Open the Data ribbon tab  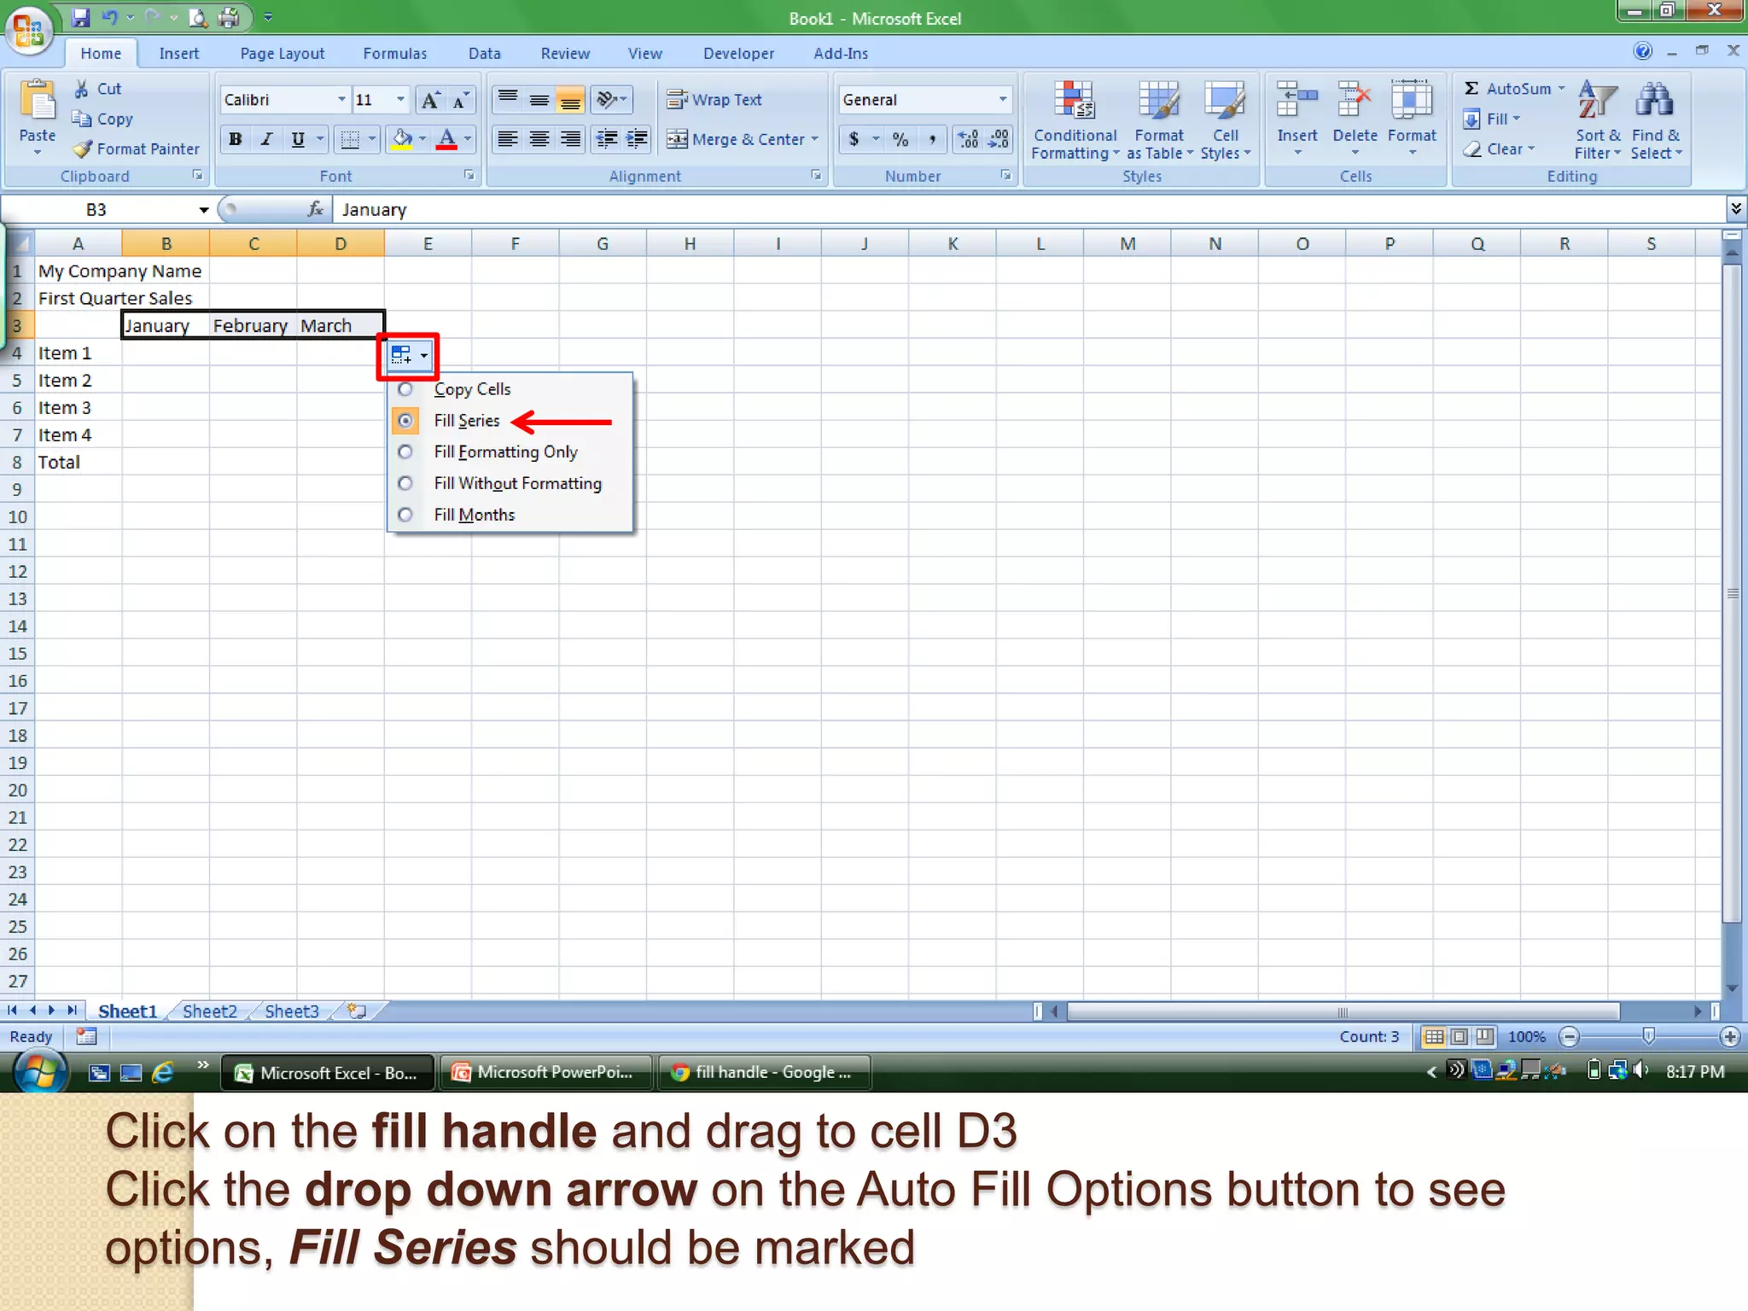[x=484, y=53]
